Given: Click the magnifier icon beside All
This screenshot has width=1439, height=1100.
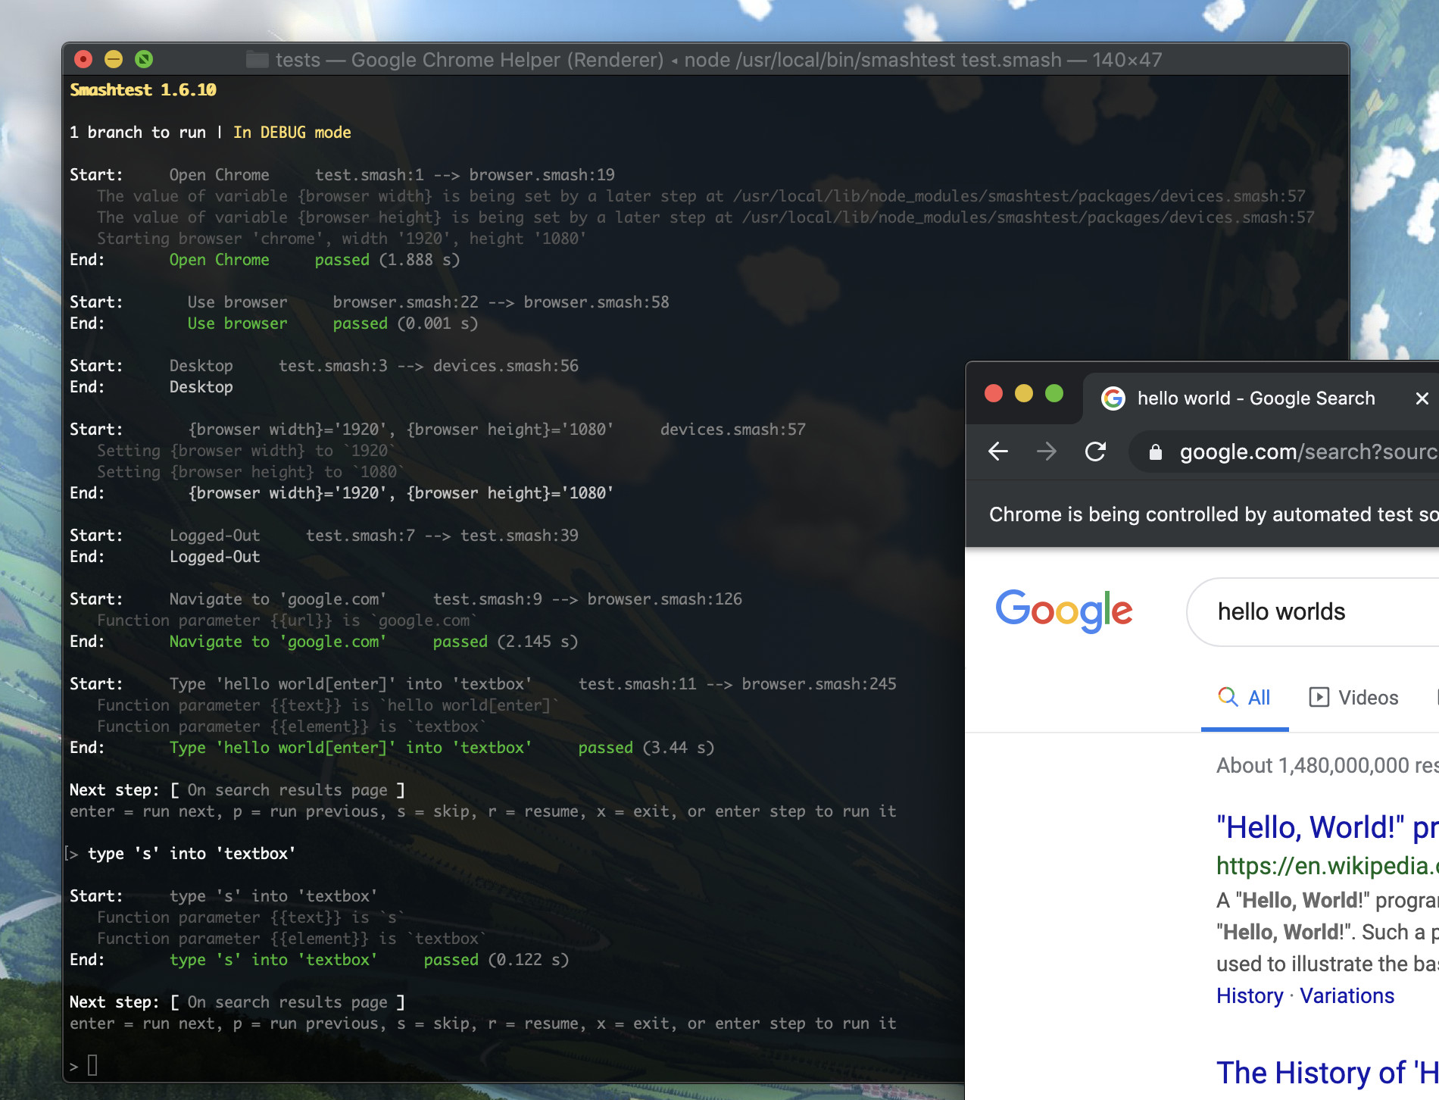Looking at the screenshot, I should (1228, 697).
